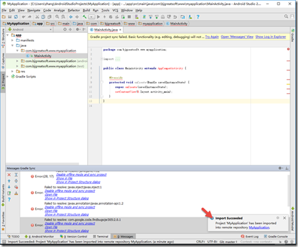Image resolution: width=298 pixels, height=247 pixels.
Task: Click the Forward navigation arrow icon
Action: pyautogui.click(x=77, y=17)
